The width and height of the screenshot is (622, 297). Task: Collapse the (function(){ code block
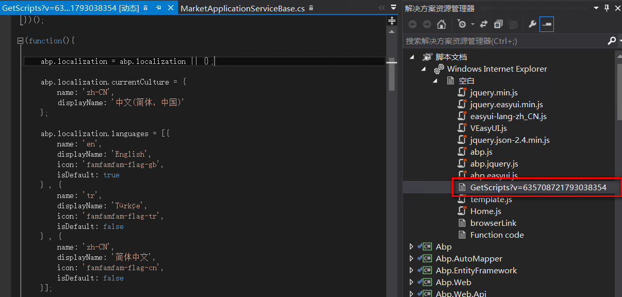(x=20, y=41)
